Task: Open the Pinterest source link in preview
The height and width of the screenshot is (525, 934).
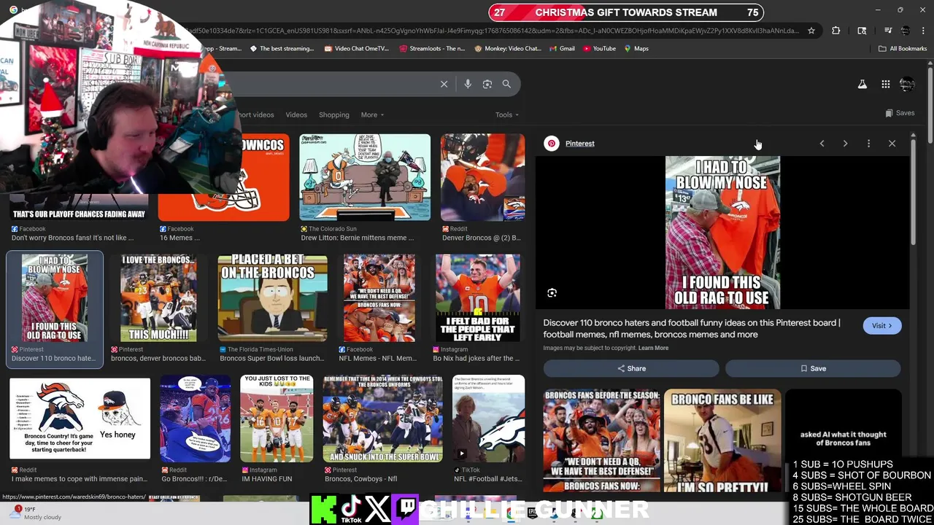Action: [579, 144]
